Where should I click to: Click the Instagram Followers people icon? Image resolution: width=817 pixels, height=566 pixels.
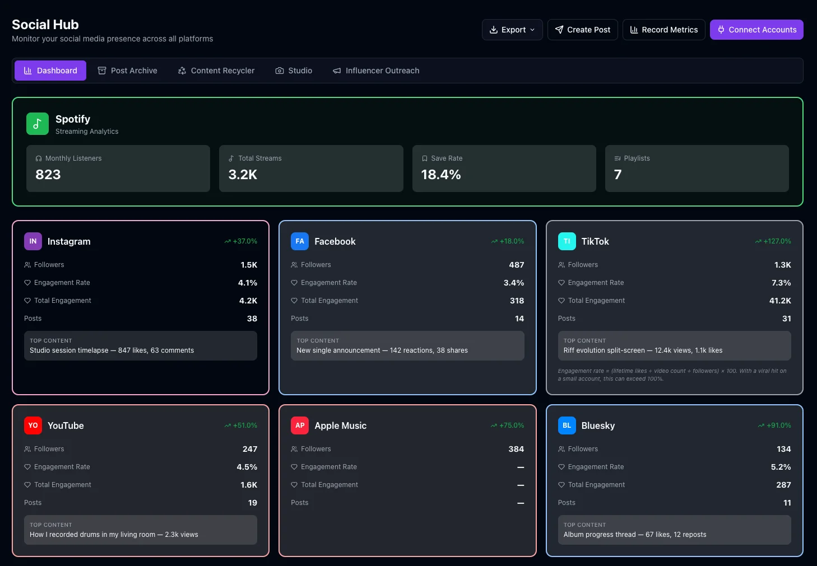27,265
